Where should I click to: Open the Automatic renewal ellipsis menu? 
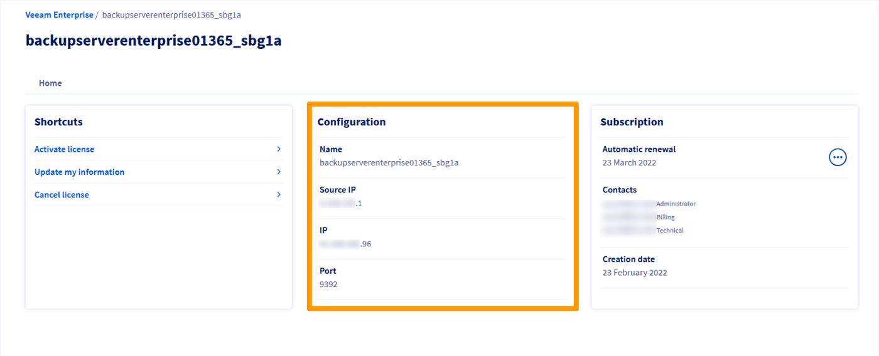point(838,157)
